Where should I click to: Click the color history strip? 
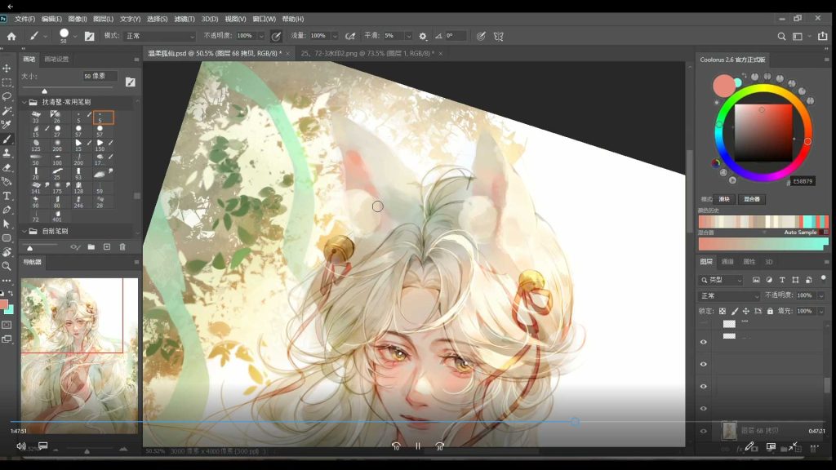click(x=763, y=222)
